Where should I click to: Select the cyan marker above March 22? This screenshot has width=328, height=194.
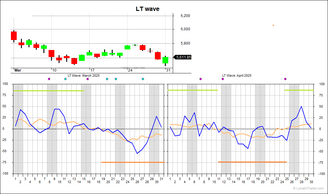point(116,79)
